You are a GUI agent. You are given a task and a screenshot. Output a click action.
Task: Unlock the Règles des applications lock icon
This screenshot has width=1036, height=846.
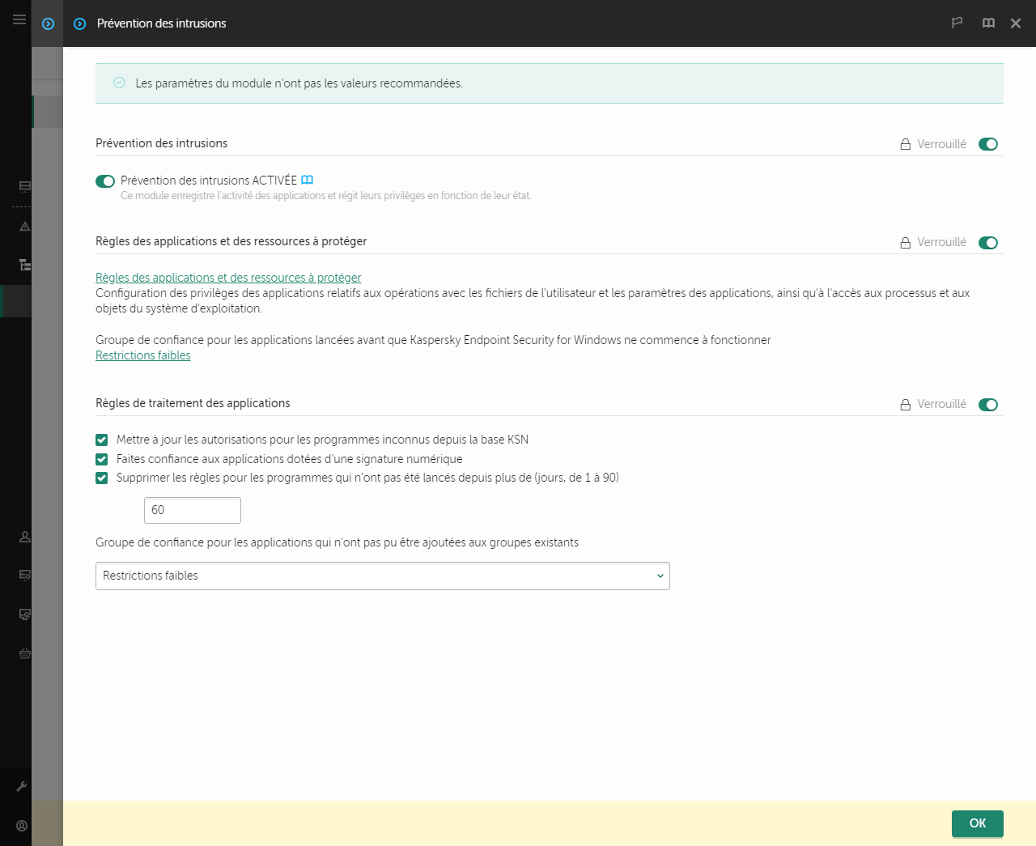pyautogui.click(x=904, y=242)
